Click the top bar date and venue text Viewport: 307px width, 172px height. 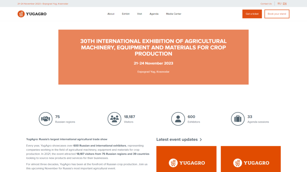click(x=43, y=4)
